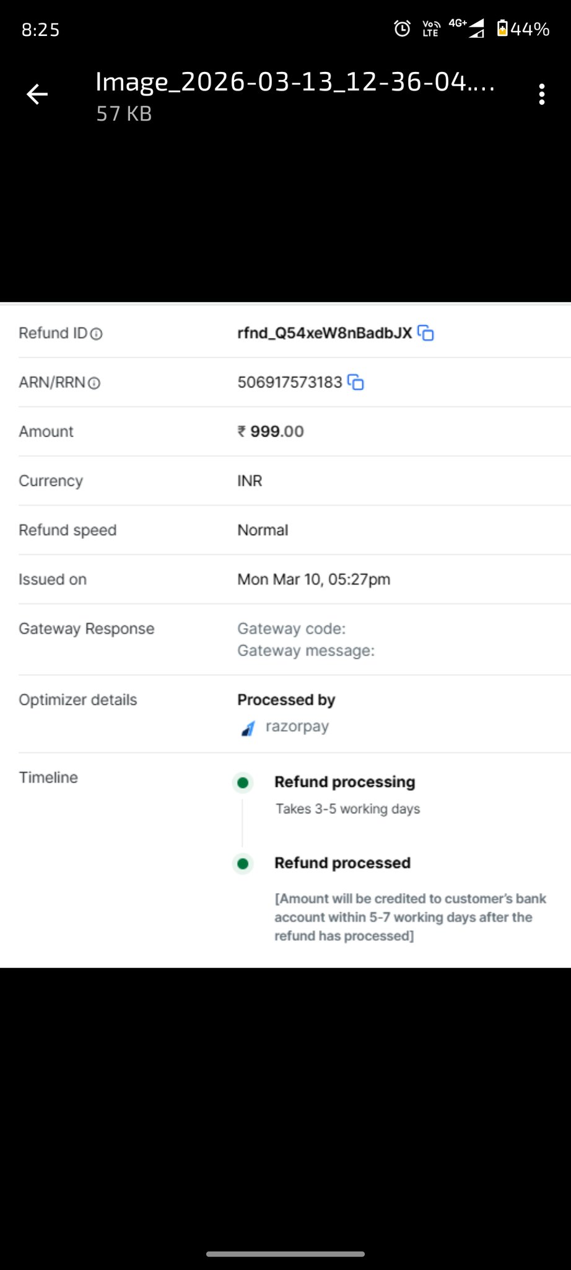Tap the refund ID text rfnd_Q54xeW8nBadbJX
This screenshot has width=571, height=1270.
(x=325, y=333)
